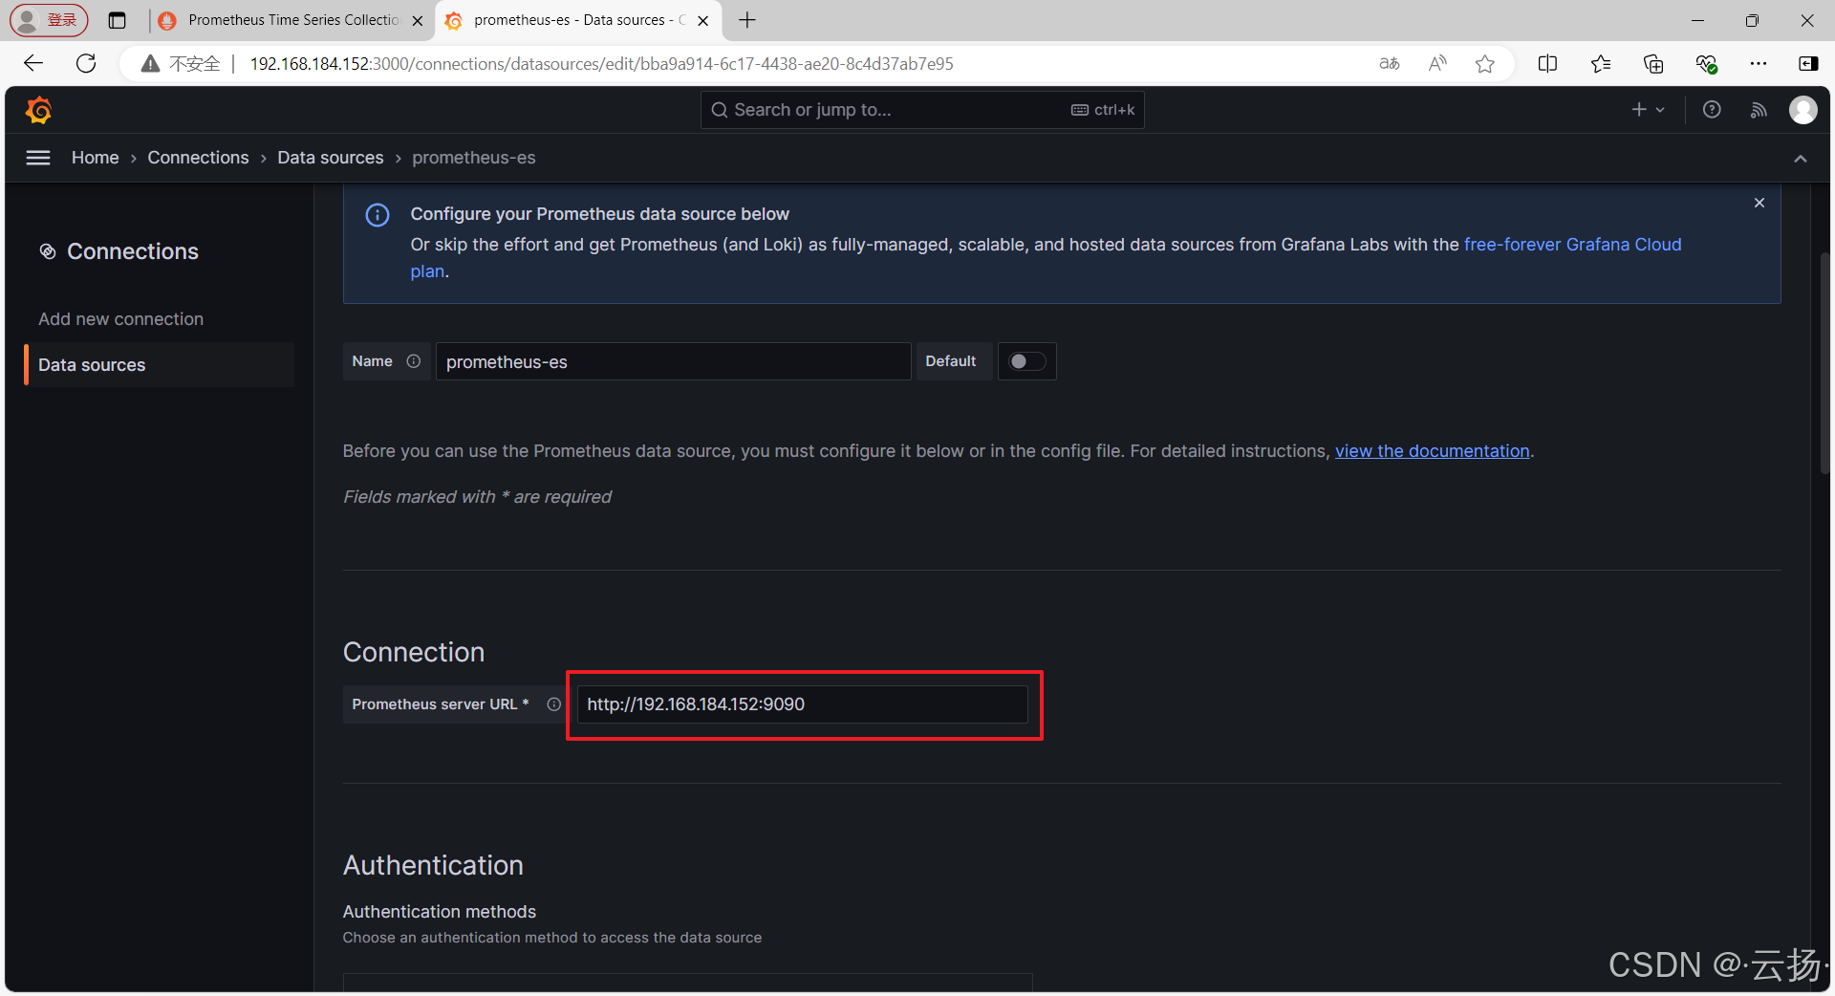Click the browser back arrow
Screen dimensions: 1835x996
[33, 63]
